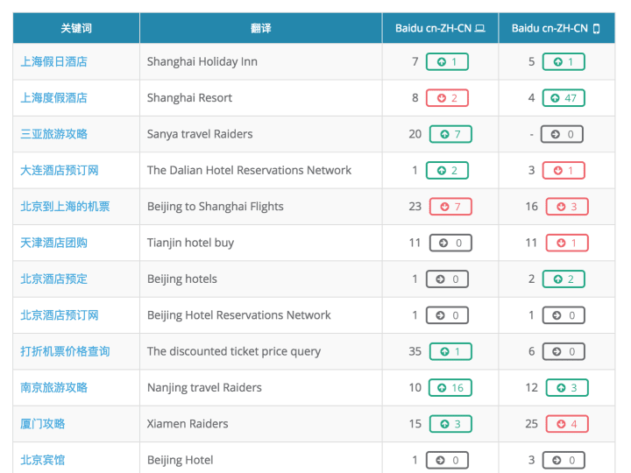Open keyword link 大连酒店预订网
The width and height of the screenshot is (631, 473).
(x=60, y=170)
